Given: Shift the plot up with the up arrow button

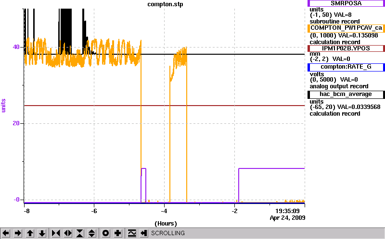Looking at the screenshot, I should pyautogui.click(x=30, y=233).
